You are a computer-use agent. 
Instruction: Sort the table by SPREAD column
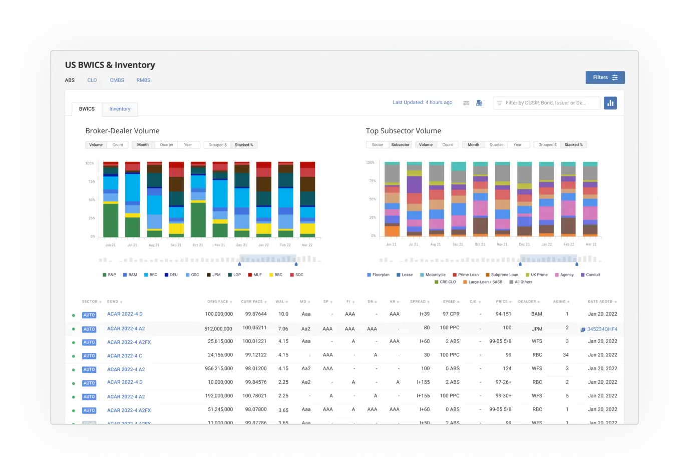click(420, 301)
